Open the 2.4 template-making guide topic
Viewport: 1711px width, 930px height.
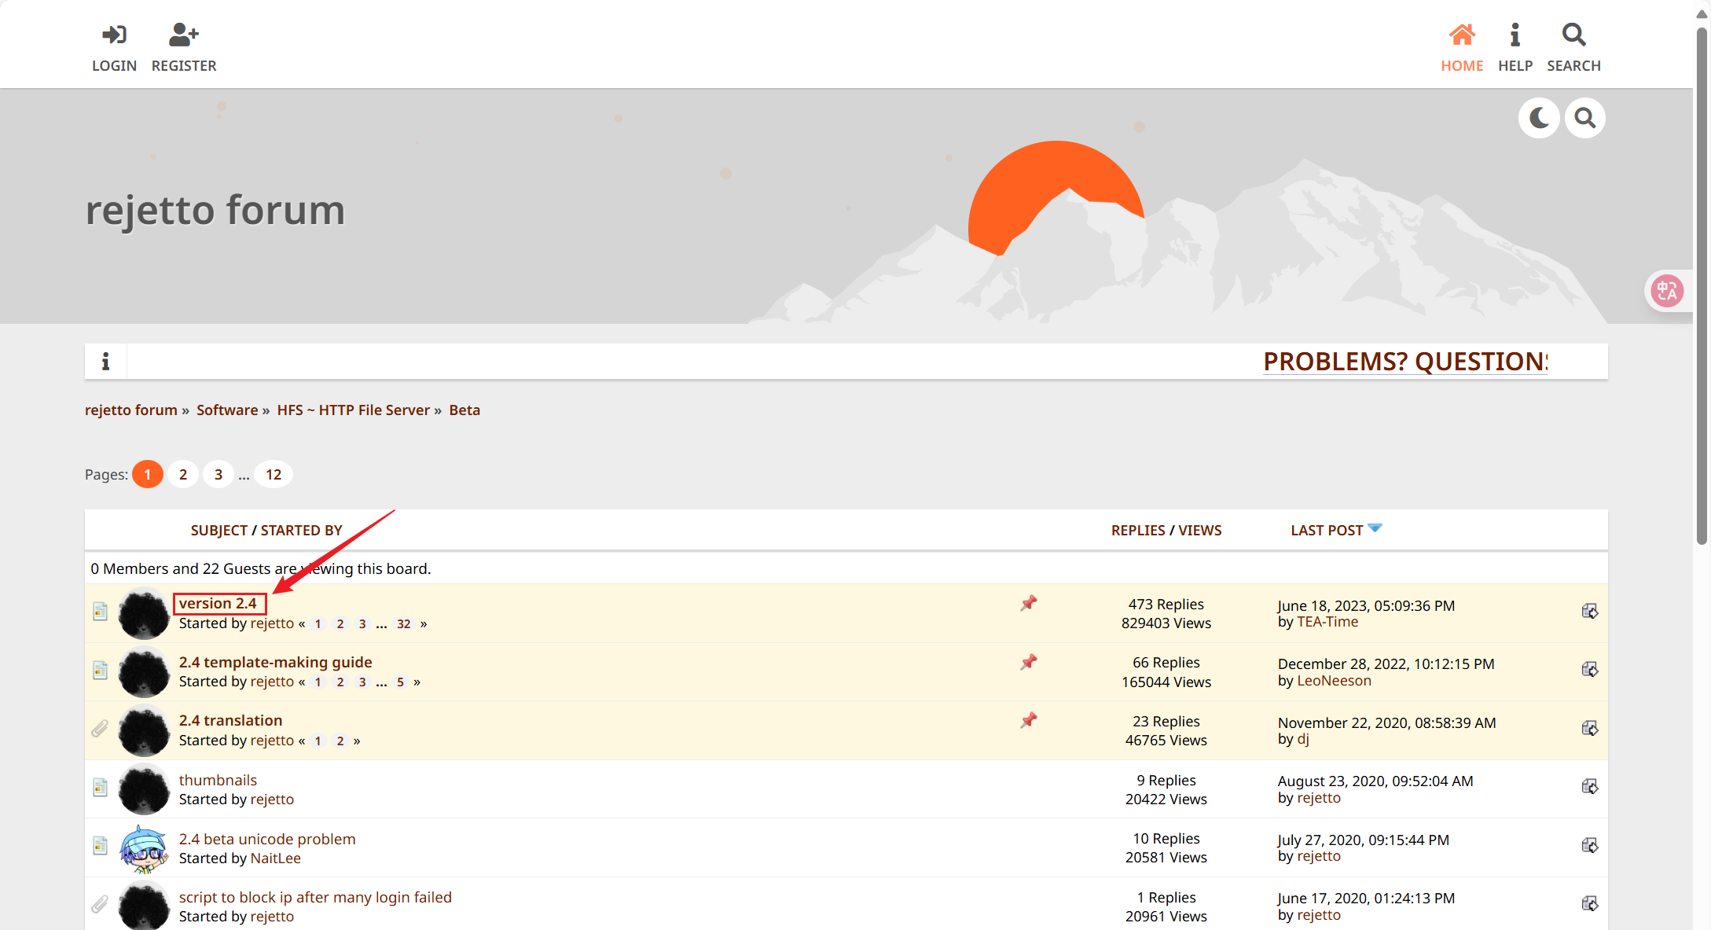point(275,663)
